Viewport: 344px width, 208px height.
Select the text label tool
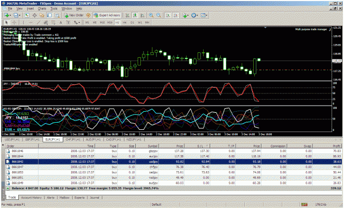pos(61,23)
